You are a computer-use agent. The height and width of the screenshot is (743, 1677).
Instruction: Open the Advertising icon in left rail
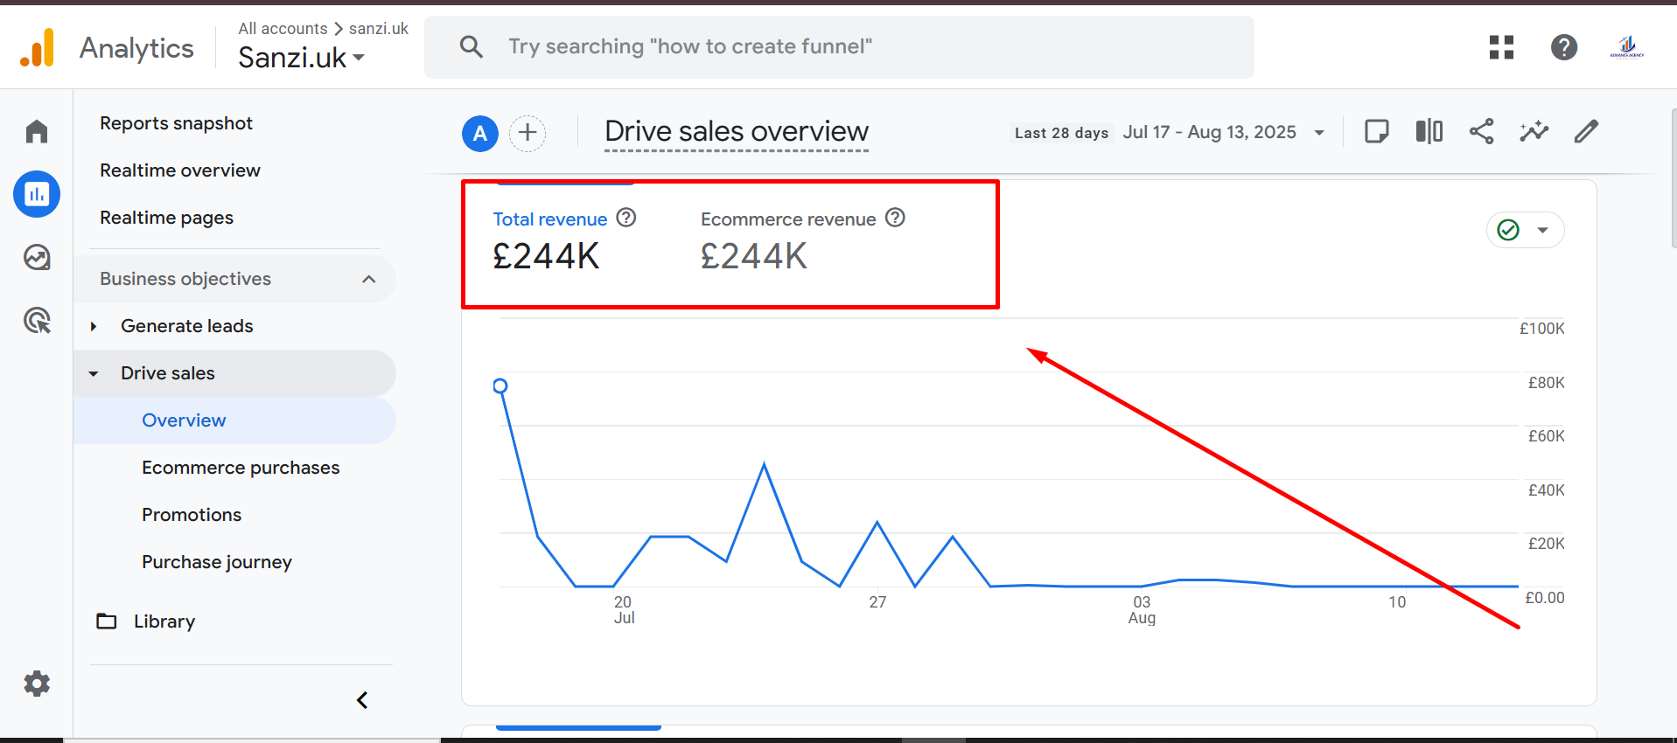tap(37, 321)
